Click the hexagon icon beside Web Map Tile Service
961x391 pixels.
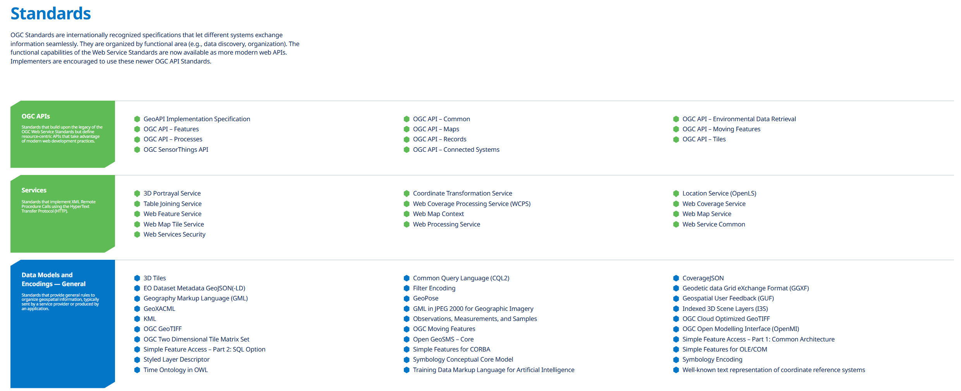(138, 224)
